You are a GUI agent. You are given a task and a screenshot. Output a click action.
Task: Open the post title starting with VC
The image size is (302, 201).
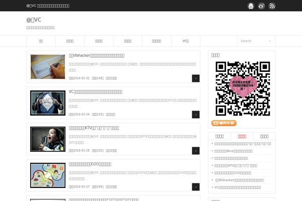(96, 92)
